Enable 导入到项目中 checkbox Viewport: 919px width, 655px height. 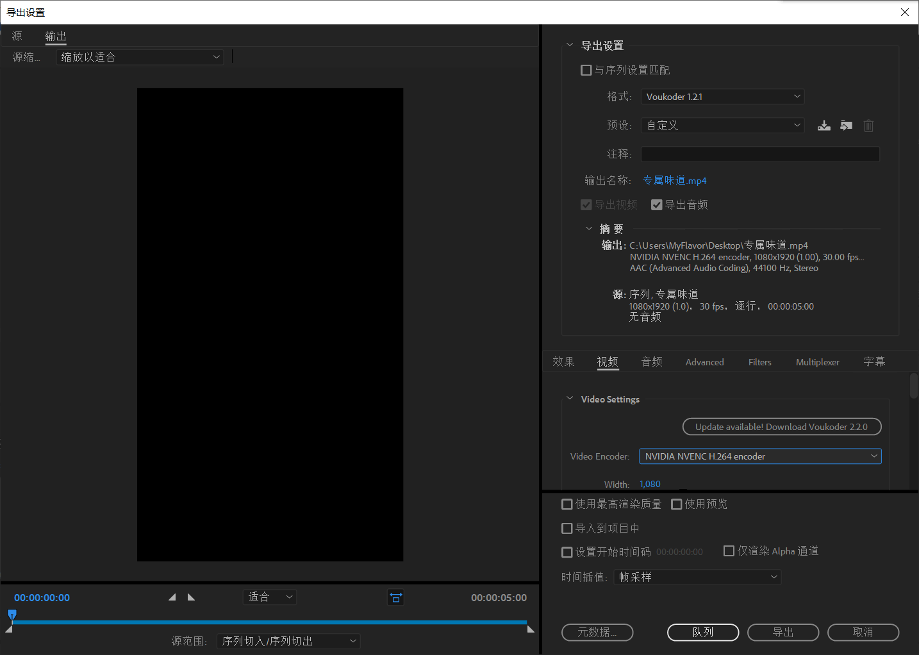[567, 529]
